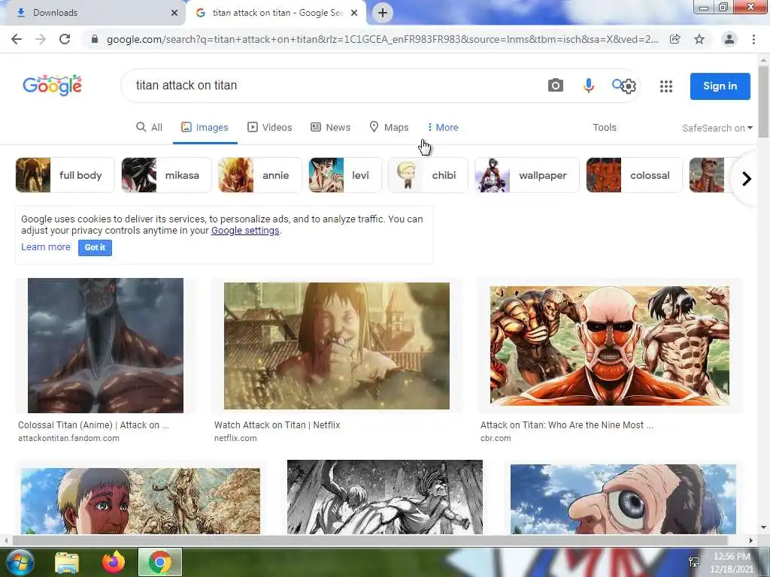Open the Chrome three-dot menu
The height and width of the screenshot is (577, 770).
pyautogui.click(x=753, y=39)
